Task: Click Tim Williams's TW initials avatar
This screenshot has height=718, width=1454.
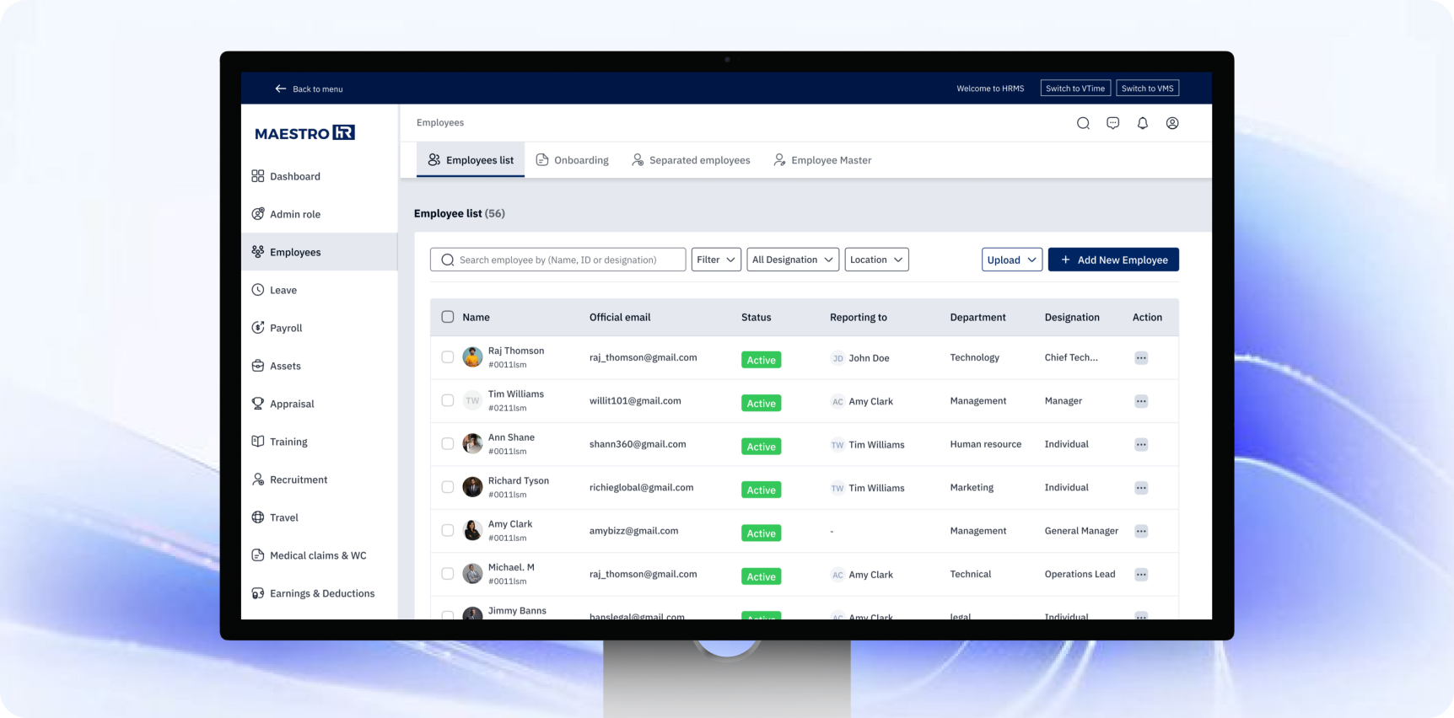Action: [x=472, y=401]
